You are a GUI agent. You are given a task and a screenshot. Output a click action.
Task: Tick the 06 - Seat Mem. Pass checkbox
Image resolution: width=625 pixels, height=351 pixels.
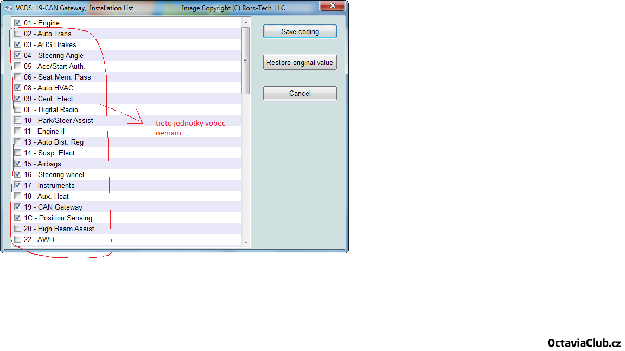(x=18, y=77)
